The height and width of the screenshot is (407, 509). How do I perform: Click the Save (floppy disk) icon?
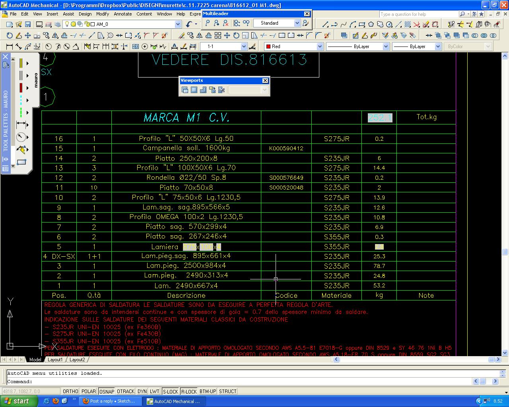click(27, 24)
